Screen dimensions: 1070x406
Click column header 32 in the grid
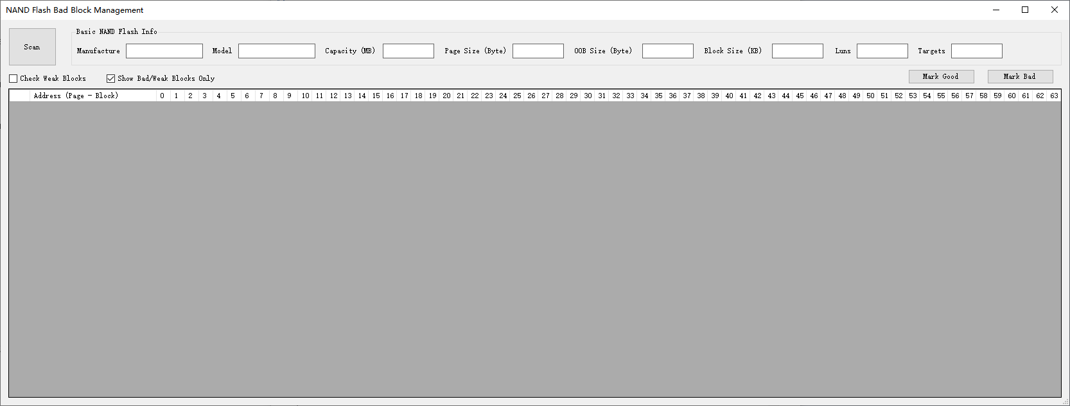click(x=616, y=96)
